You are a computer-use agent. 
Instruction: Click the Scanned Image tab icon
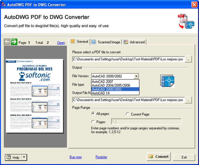[94, 42]
